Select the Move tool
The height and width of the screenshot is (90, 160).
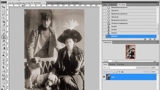point(3,7)
